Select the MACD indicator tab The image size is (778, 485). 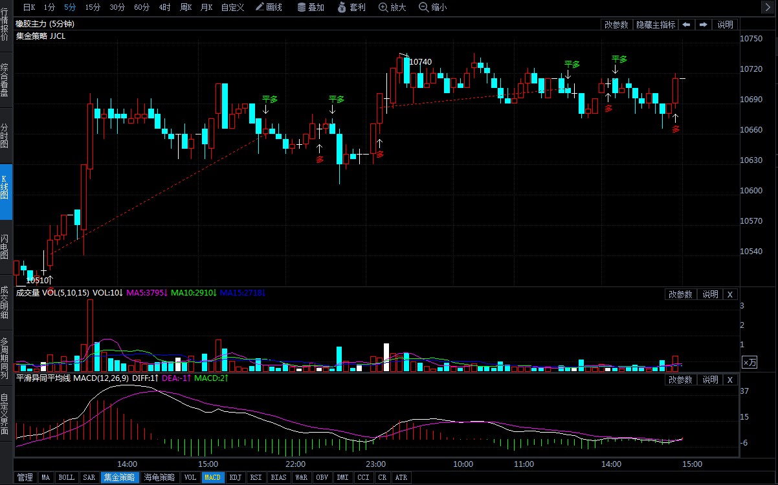point(213,478)
